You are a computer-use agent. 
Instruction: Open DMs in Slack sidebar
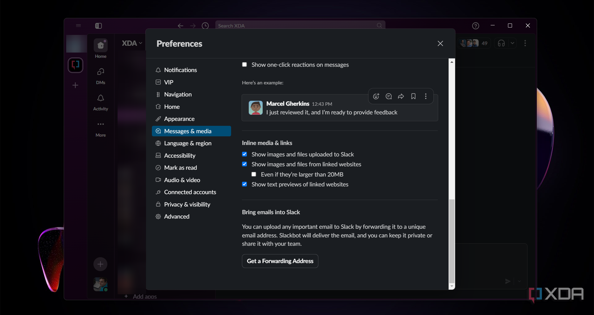101,76
